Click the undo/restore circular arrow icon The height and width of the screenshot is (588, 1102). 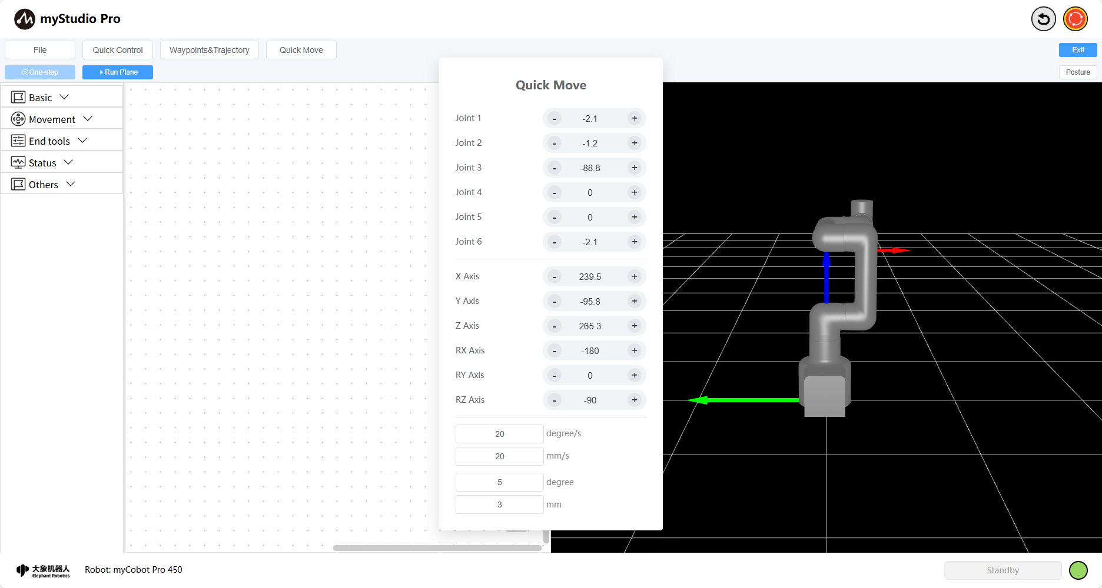click(x=1043, y=19)
